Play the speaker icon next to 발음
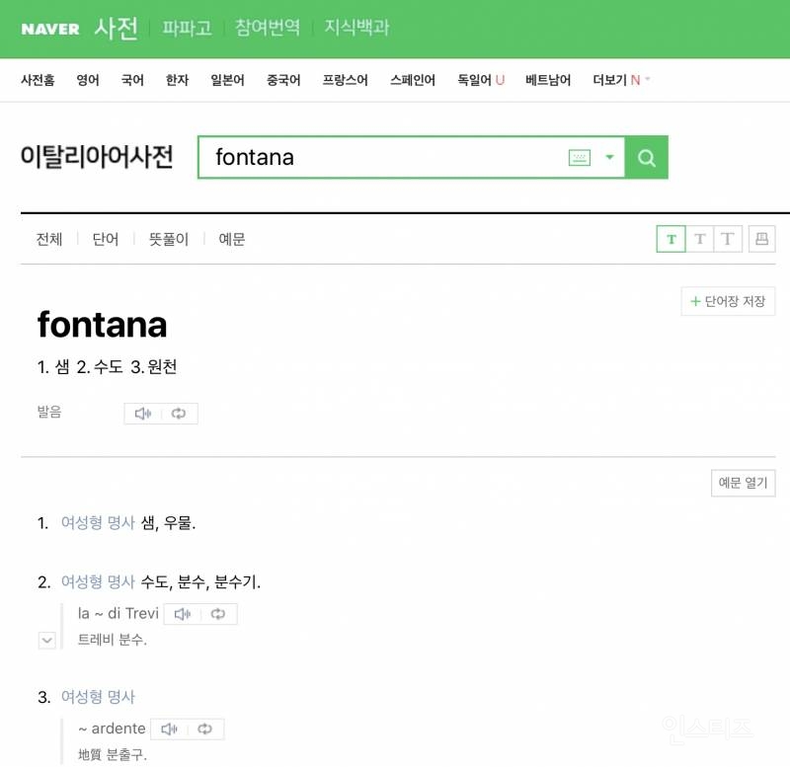790x767 pixels. point(143,412)
